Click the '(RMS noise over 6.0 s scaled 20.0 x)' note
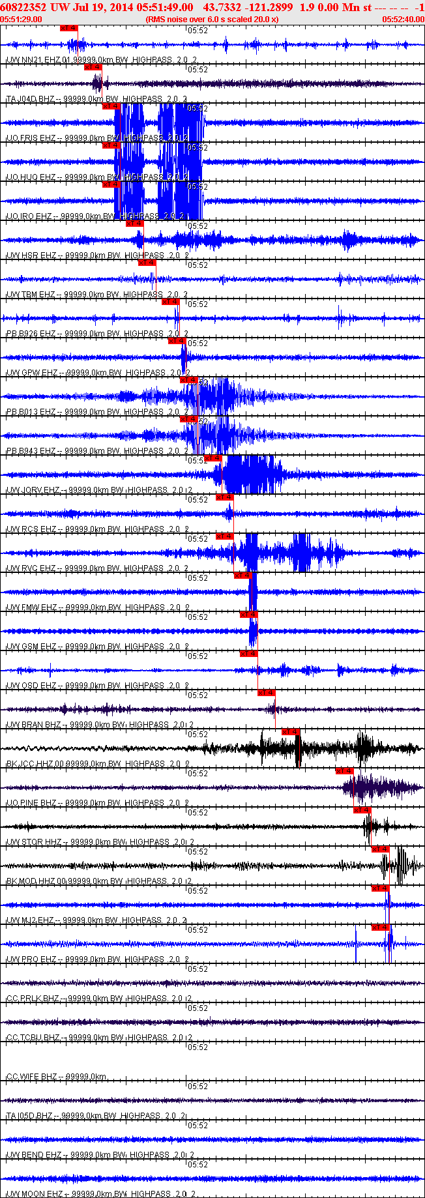This screenshot has height=1198, width=425. [212, 20]
